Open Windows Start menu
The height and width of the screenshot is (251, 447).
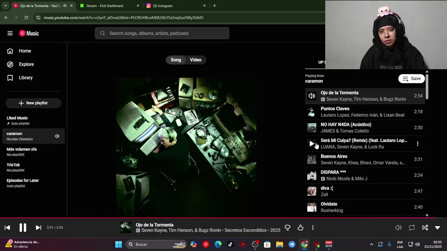pyautogui.click(x=118, y=244)
